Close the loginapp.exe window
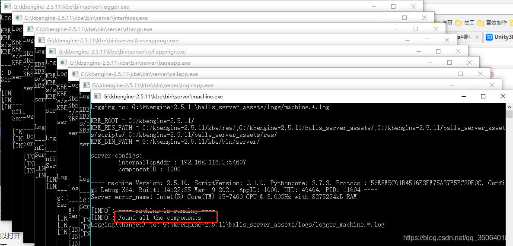Viewport: 513px width, 246px height. coord(492,85)
